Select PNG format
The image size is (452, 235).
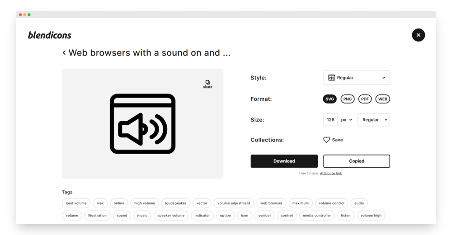347,99
